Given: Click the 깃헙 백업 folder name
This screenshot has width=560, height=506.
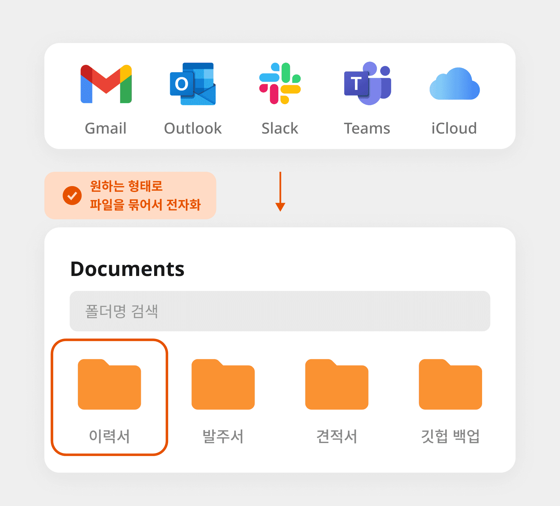Looking at the screenshot, I should [450, 436].
